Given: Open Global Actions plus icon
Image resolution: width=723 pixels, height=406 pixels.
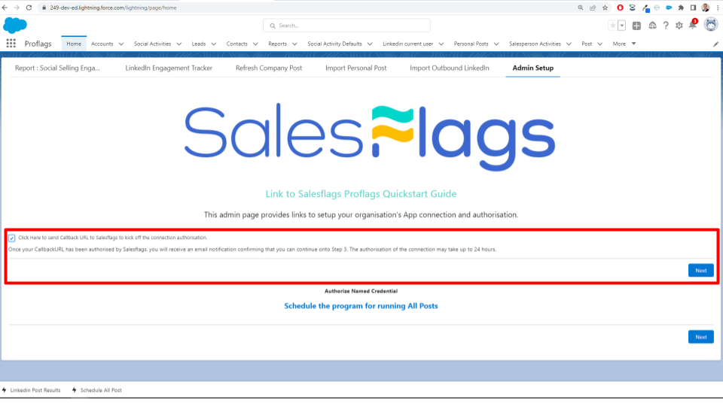Looking at the screenshot, I should point(636,26).
